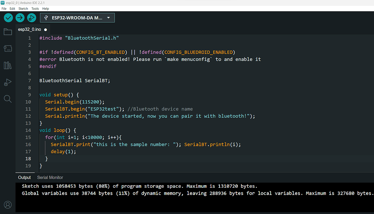
Task: Open the Sketch menu
Action: tap(23, 8)
